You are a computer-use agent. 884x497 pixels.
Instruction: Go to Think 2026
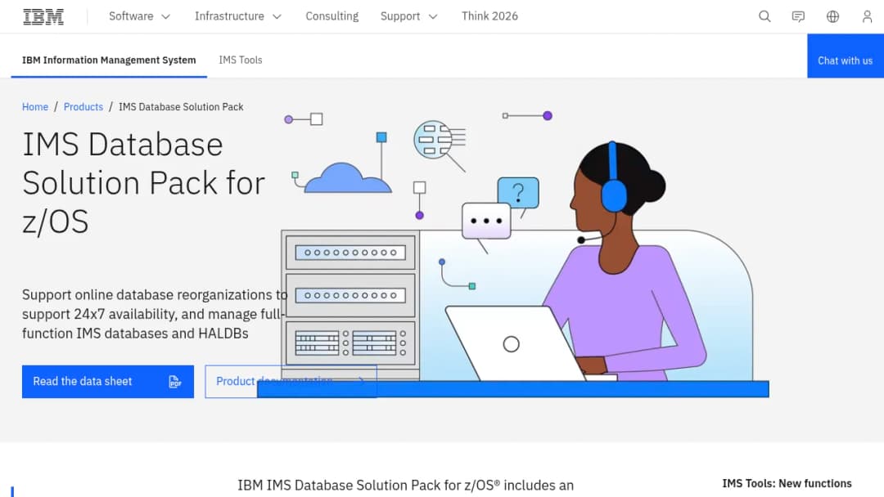pos(490,16)
